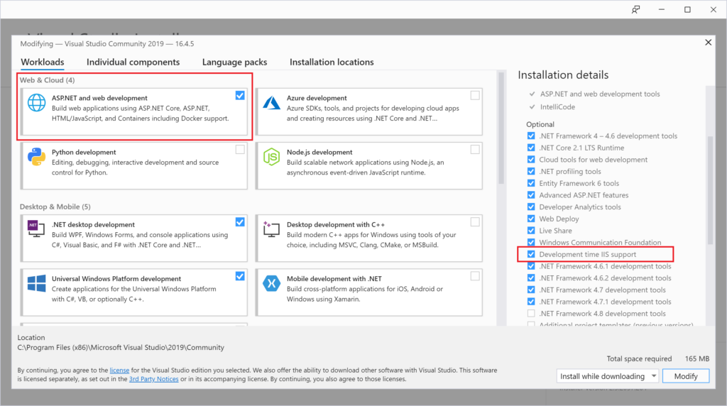Uncheck ASP.NET and web development workload
Viewport: 727px width, 406px height.
pyautogui.click(x=240, y=96)
